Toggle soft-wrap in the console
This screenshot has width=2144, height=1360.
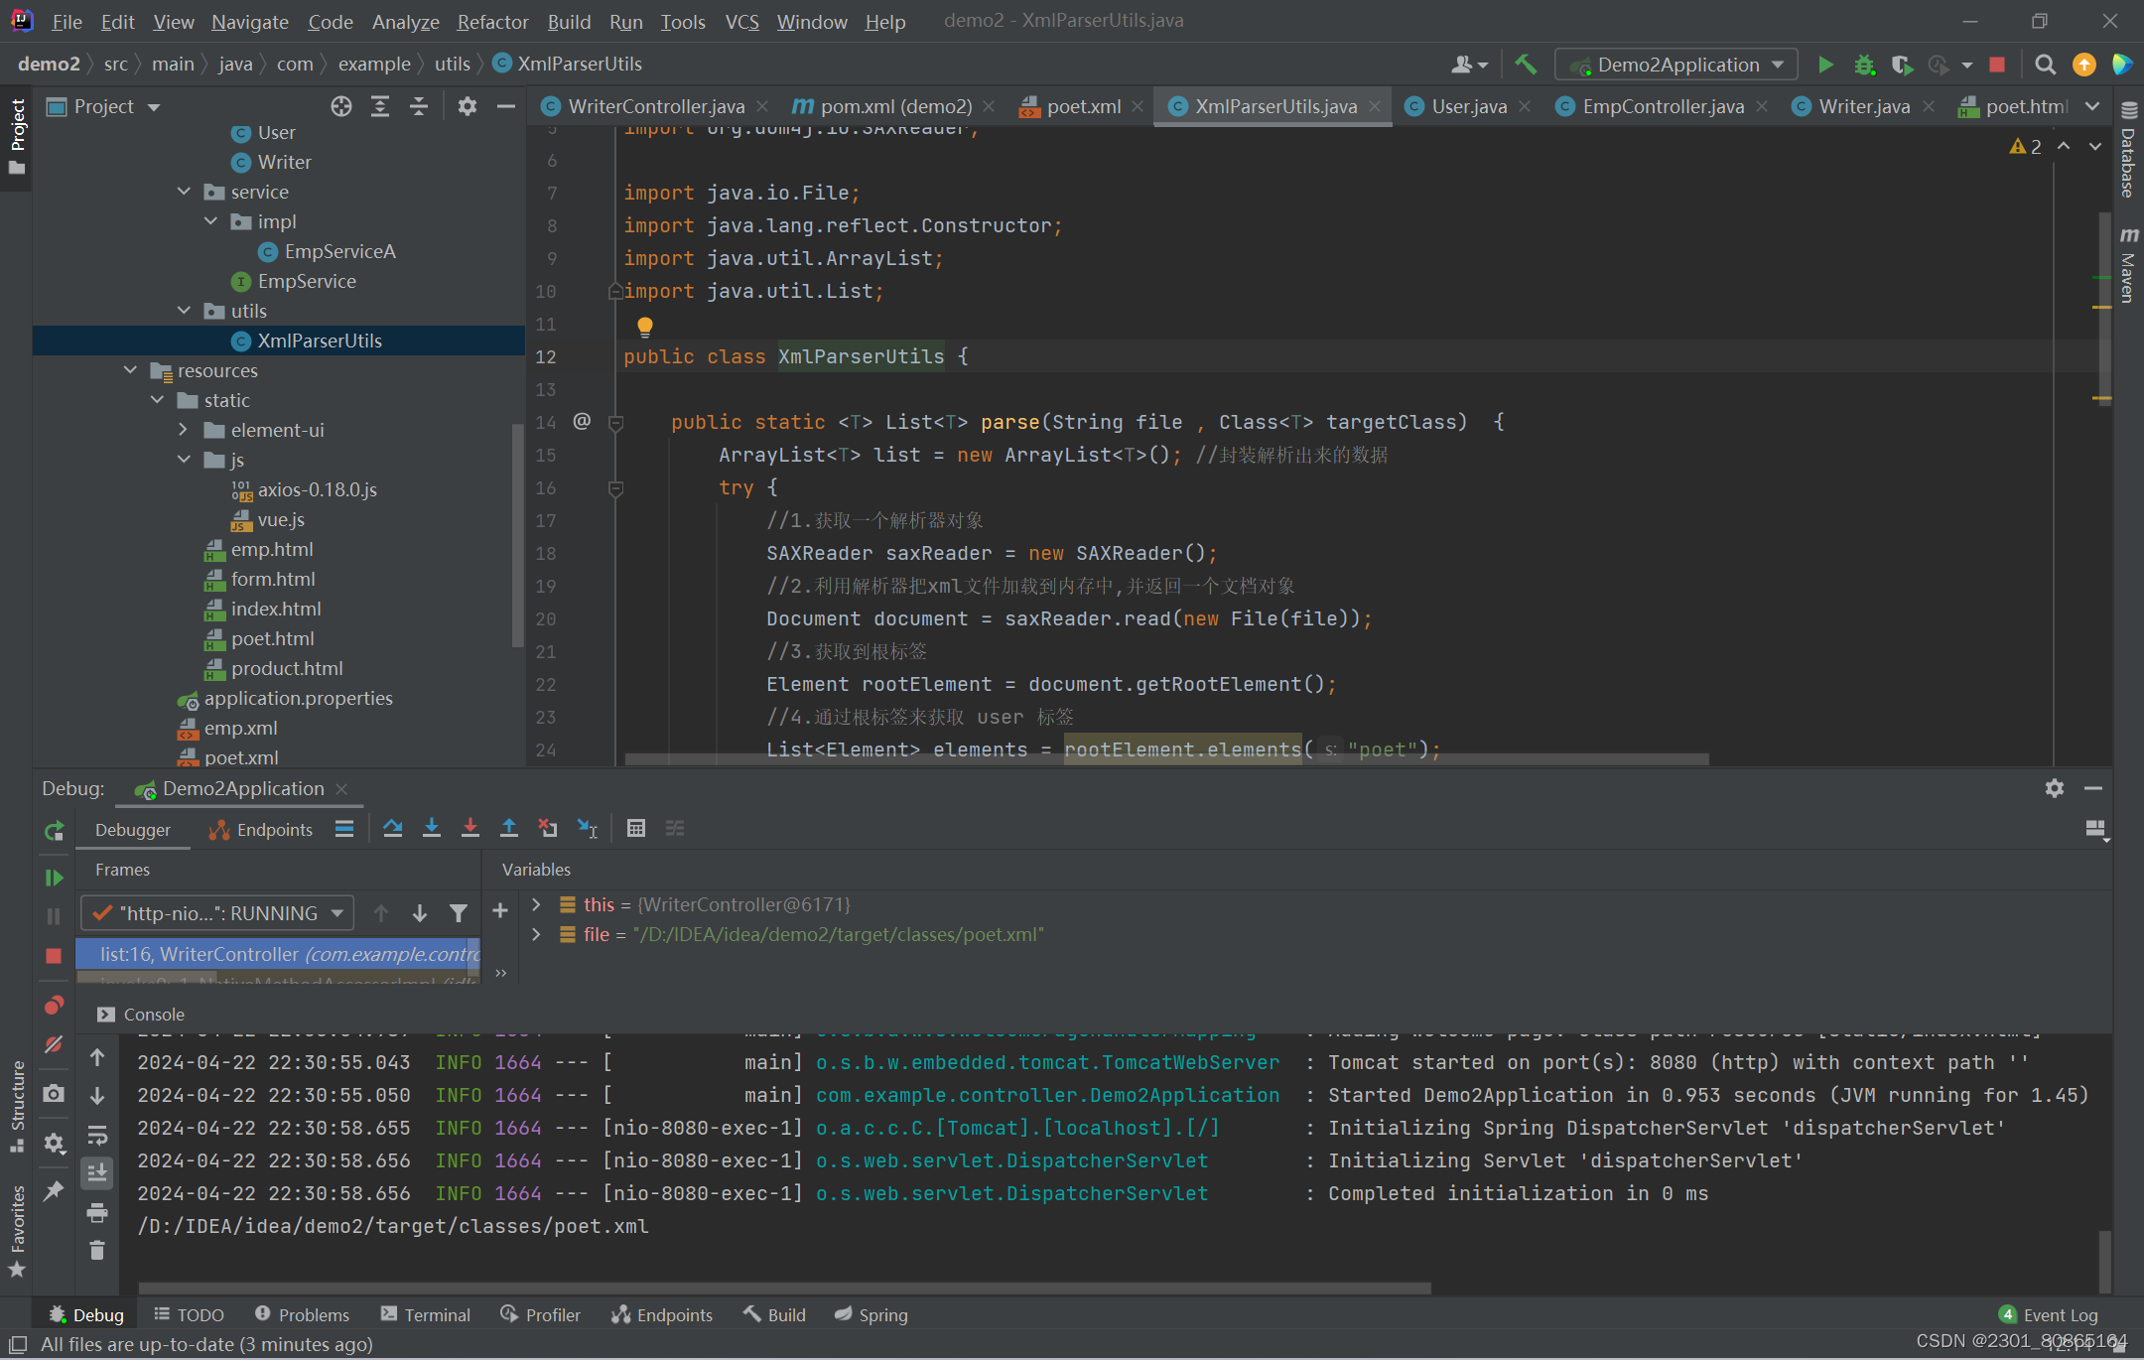[97, 1135]
